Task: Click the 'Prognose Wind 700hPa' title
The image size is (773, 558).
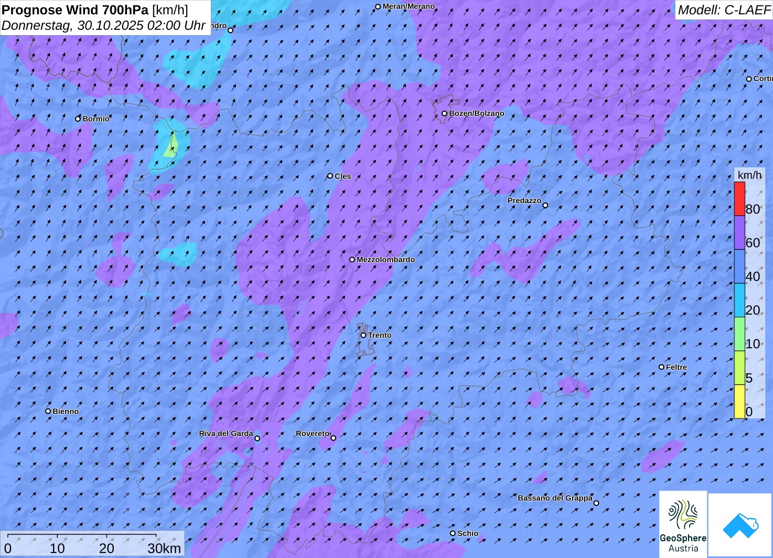Action: click(x=75, y=10)
